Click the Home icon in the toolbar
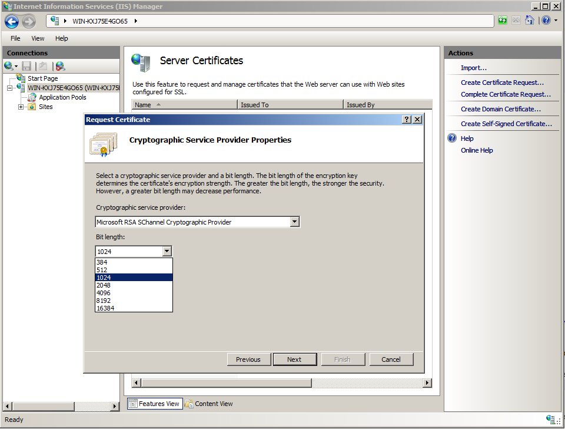Screen dimensions: 565x429 click(529, 20)
